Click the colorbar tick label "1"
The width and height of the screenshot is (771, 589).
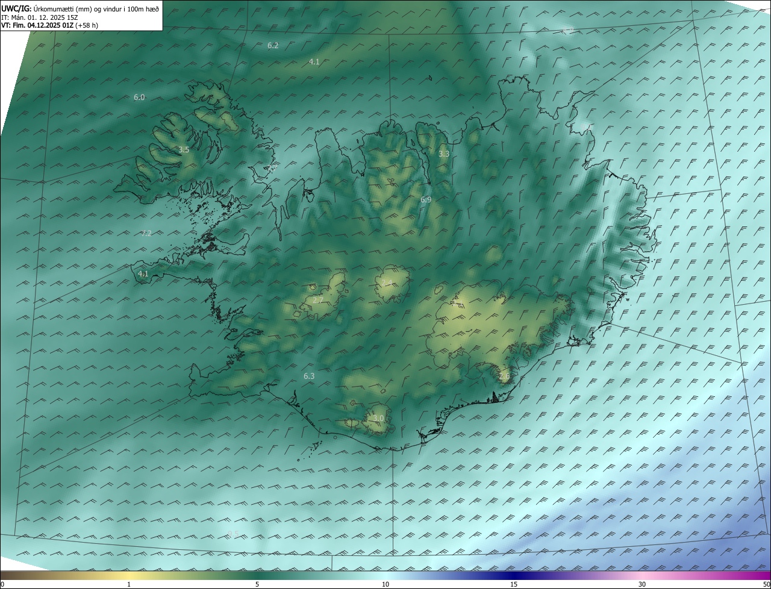[129, 584]
